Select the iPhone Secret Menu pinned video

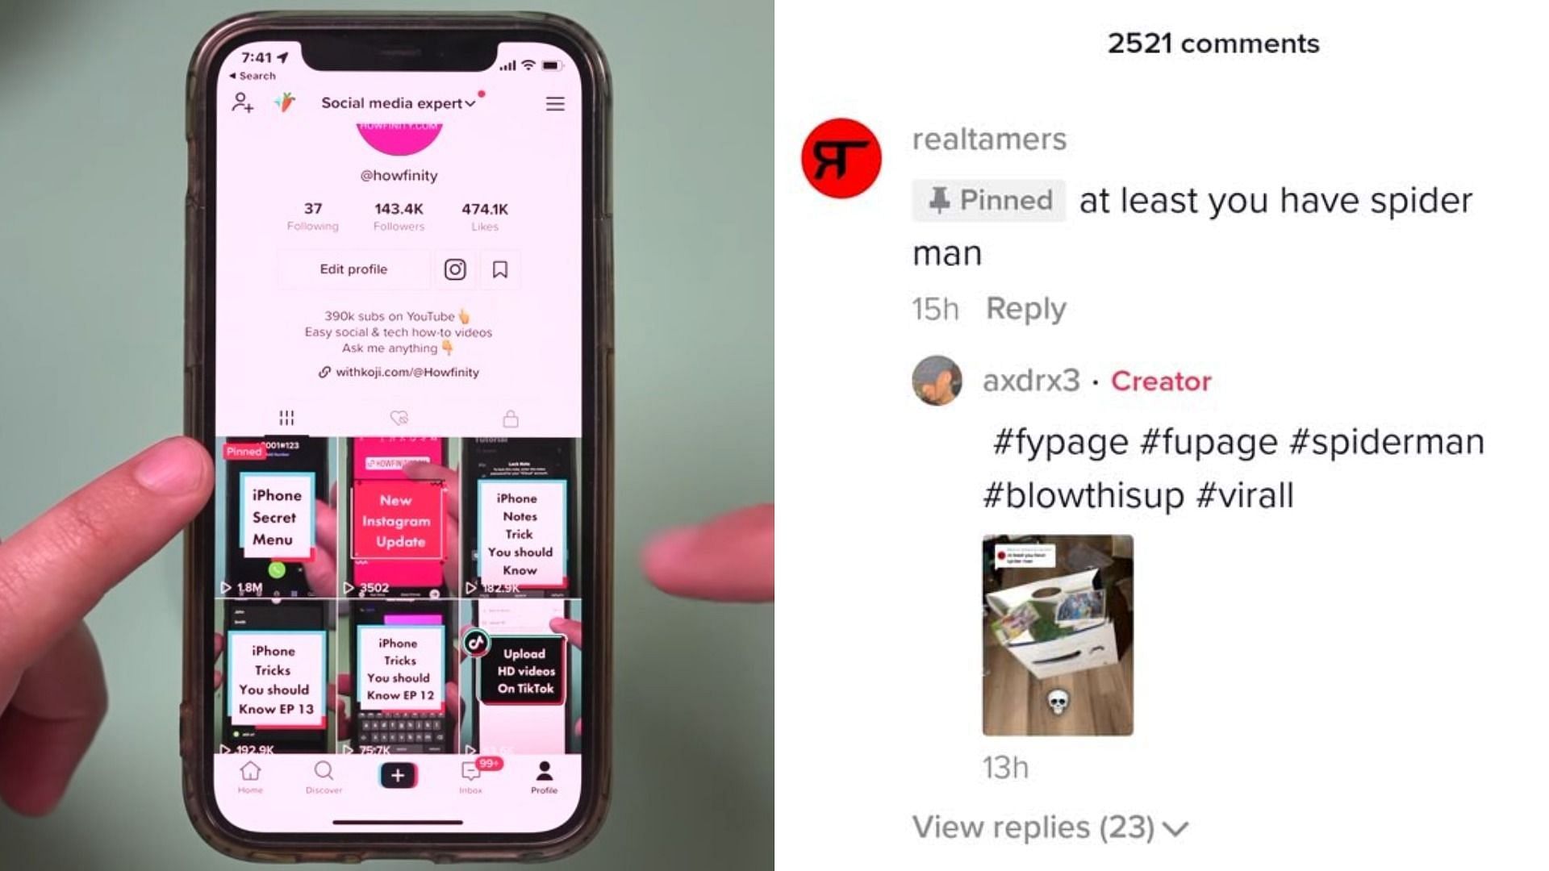tap(274, 518)
